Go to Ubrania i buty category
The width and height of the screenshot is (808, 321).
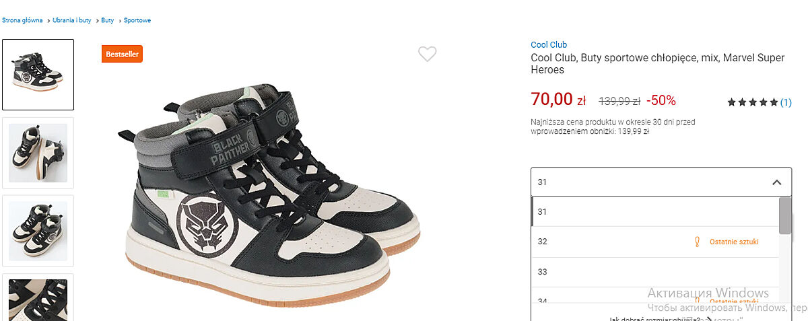click(71, 20)
